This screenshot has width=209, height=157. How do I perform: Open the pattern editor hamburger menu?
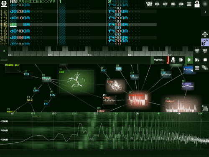(x=189, y=4)
